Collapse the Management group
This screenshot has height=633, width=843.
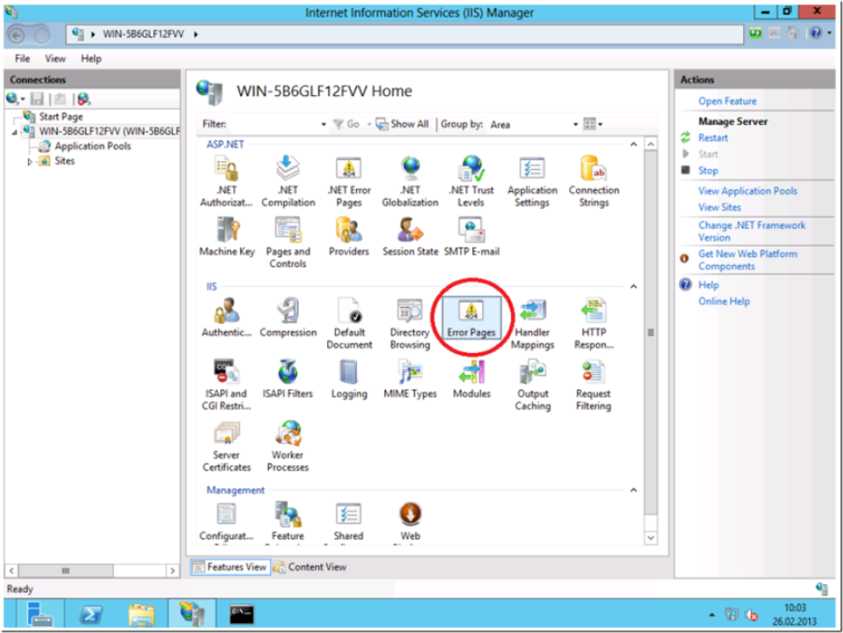click(x=633, y=490)
